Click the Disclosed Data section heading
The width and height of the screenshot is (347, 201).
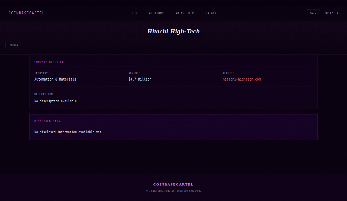47,121
